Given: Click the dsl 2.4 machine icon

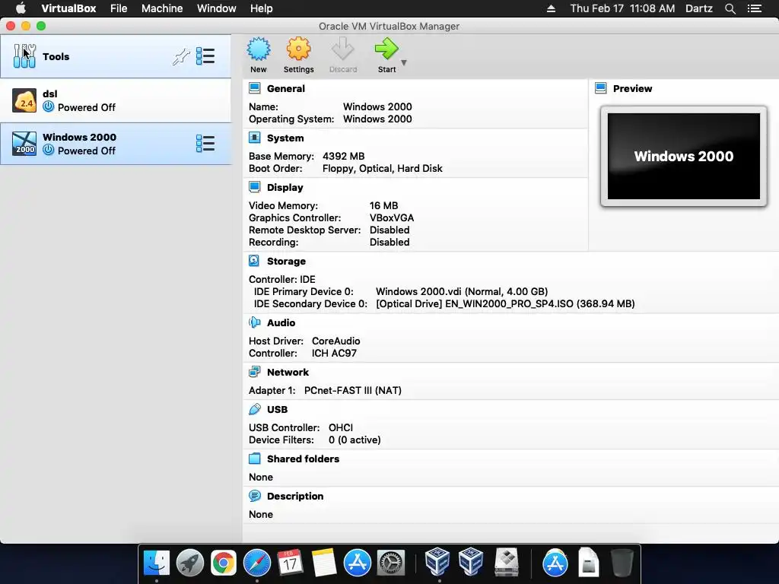Looking at the screenshot, I should click(24, 100).
